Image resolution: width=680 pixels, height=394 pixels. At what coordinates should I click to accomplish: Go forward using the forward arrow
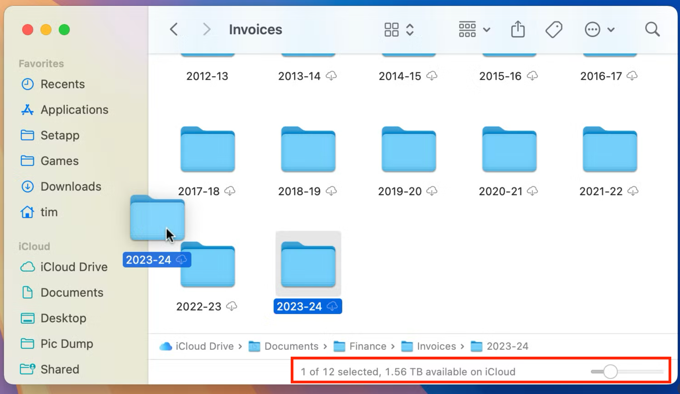click(207, 29)
